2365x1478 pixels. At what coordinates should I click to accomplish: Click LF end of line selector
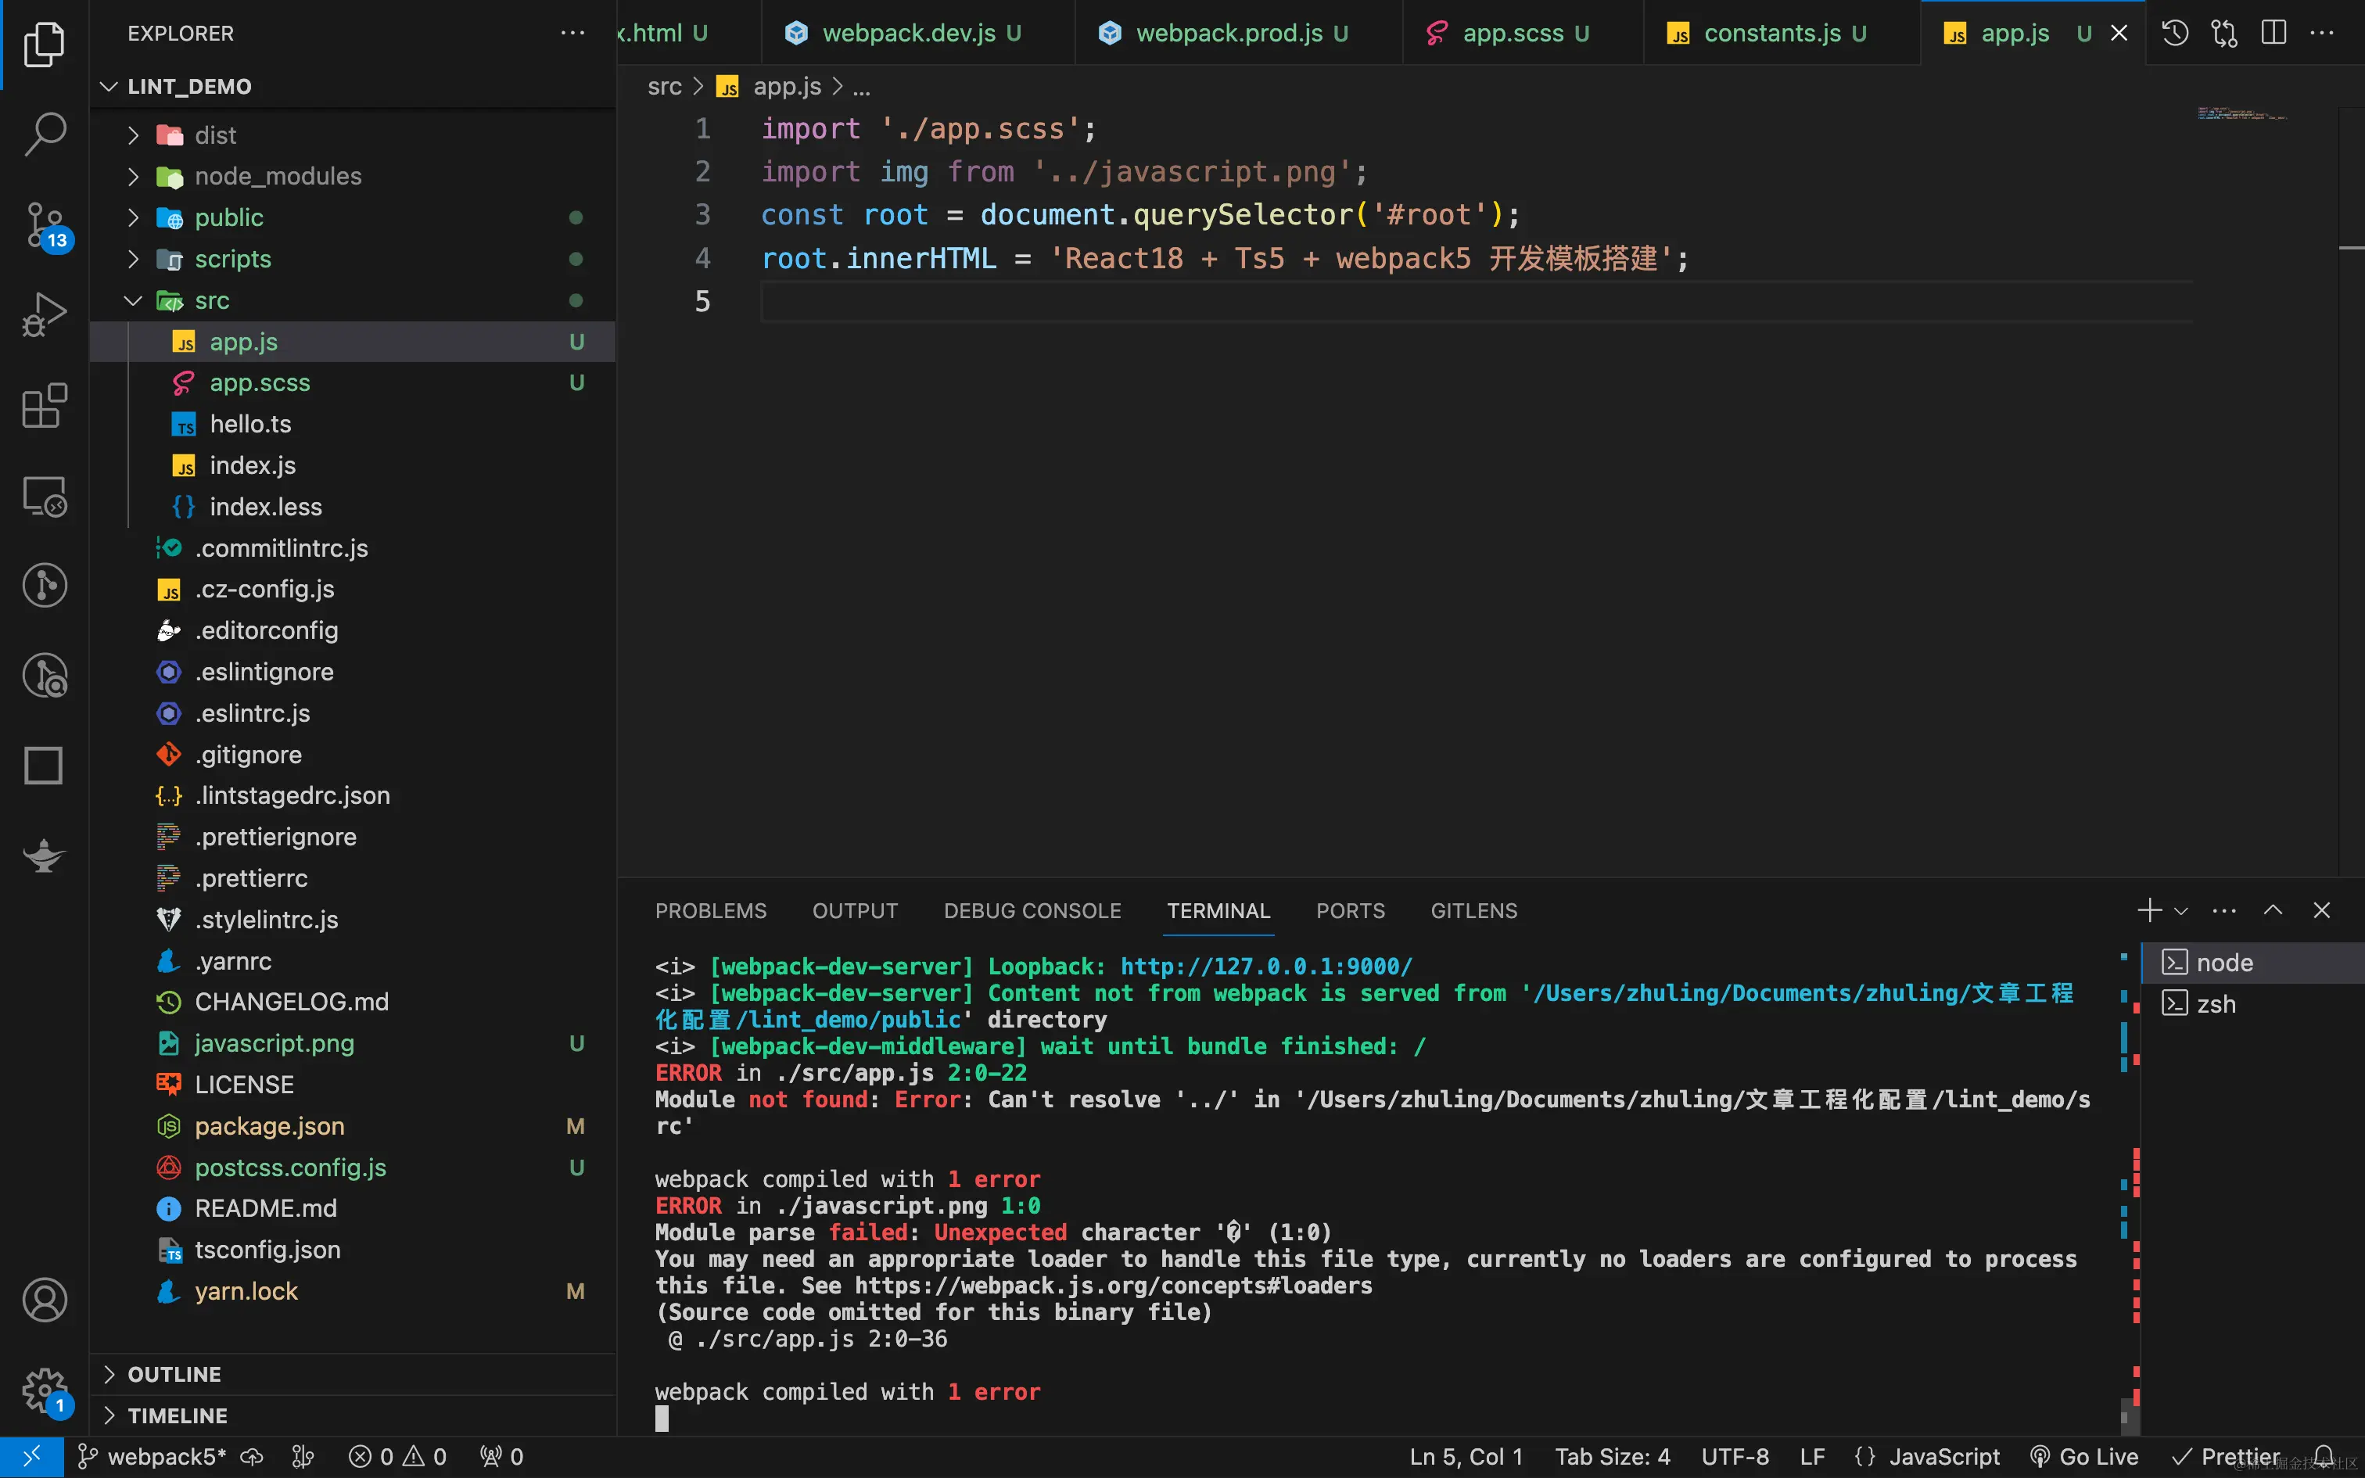(1812, 1456)
